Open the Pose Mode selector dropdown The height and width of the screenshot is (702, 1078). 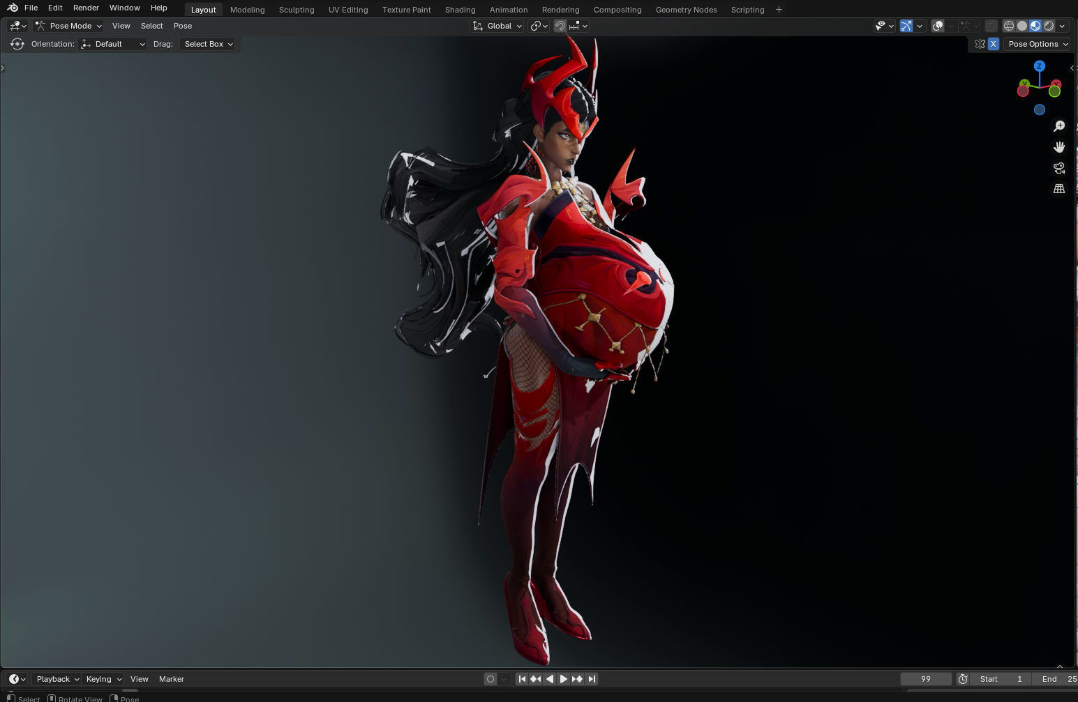[69, 26]
